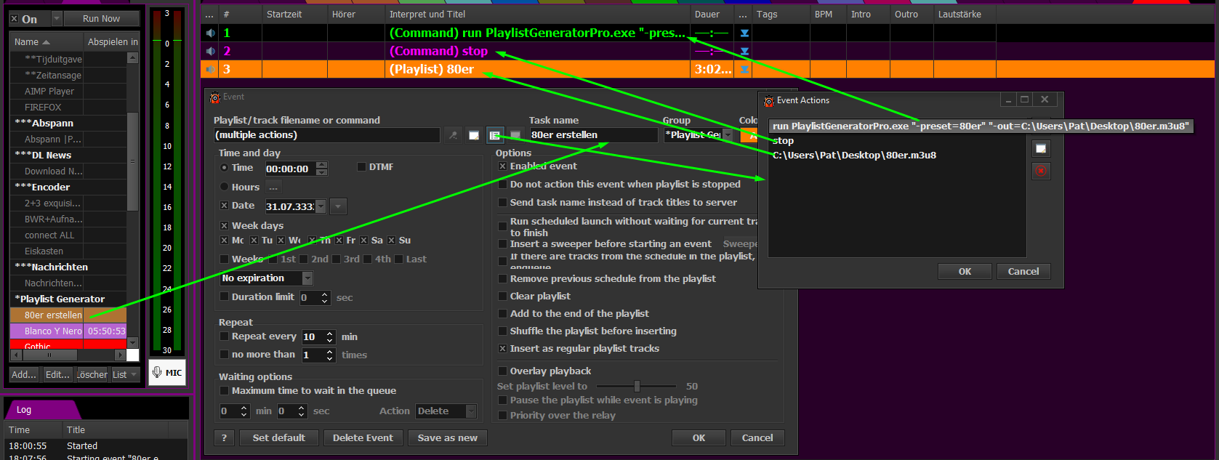Click the Dauer column header
This screenshot has height=460, width=1219.
coord(712,15)
